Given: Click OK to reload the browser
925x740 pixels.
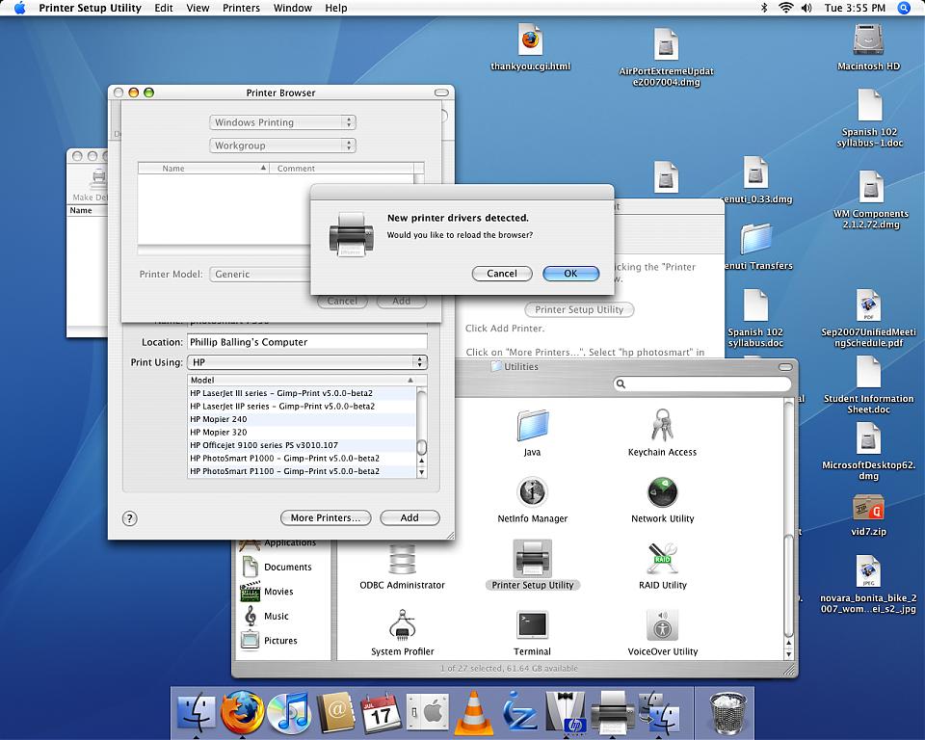Looking at the screenshot, I should tap(570, 274).
